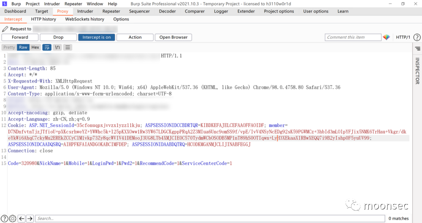Viewport: 422px width, 223px height.
Task: Open the Sequencer tab
Action: click(139, 11)
